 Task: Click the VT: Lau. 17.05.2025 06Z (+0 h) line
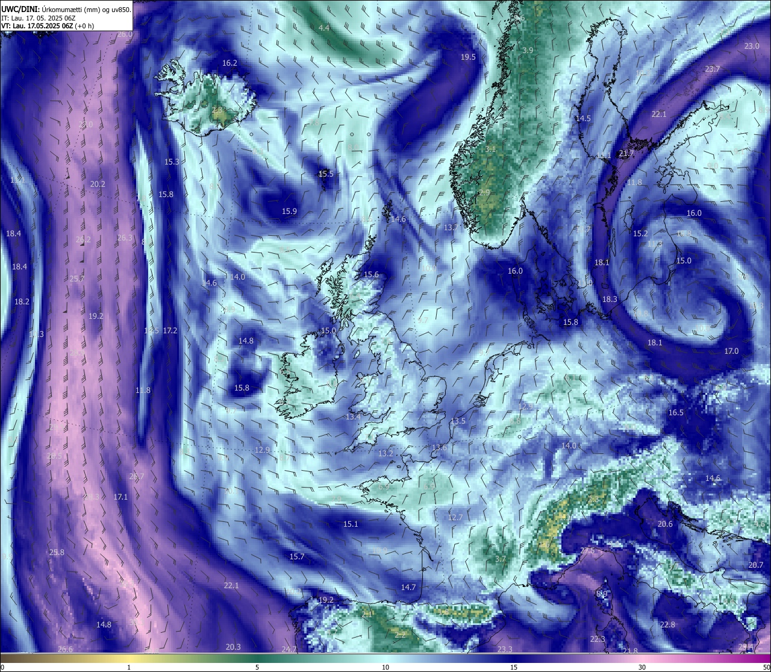(x=47, y=26)
